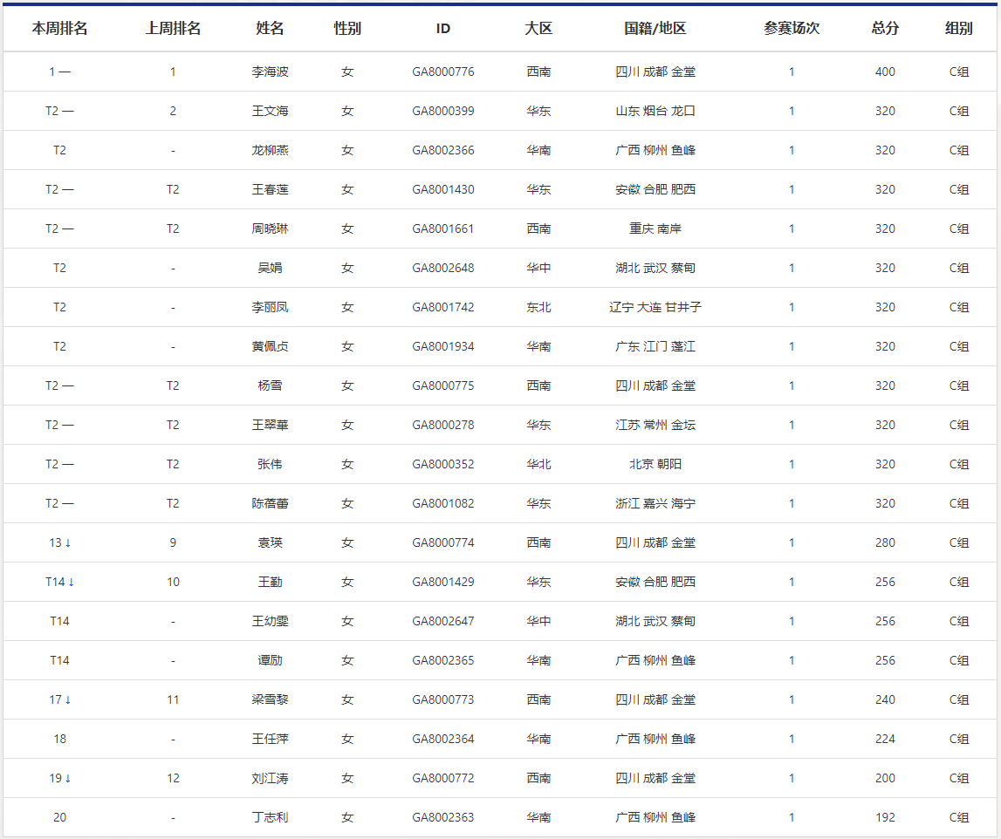Click the unchanged dash beside rank 1
Viewport: 1001px width, 839px height.
click(x=65, y=72)
